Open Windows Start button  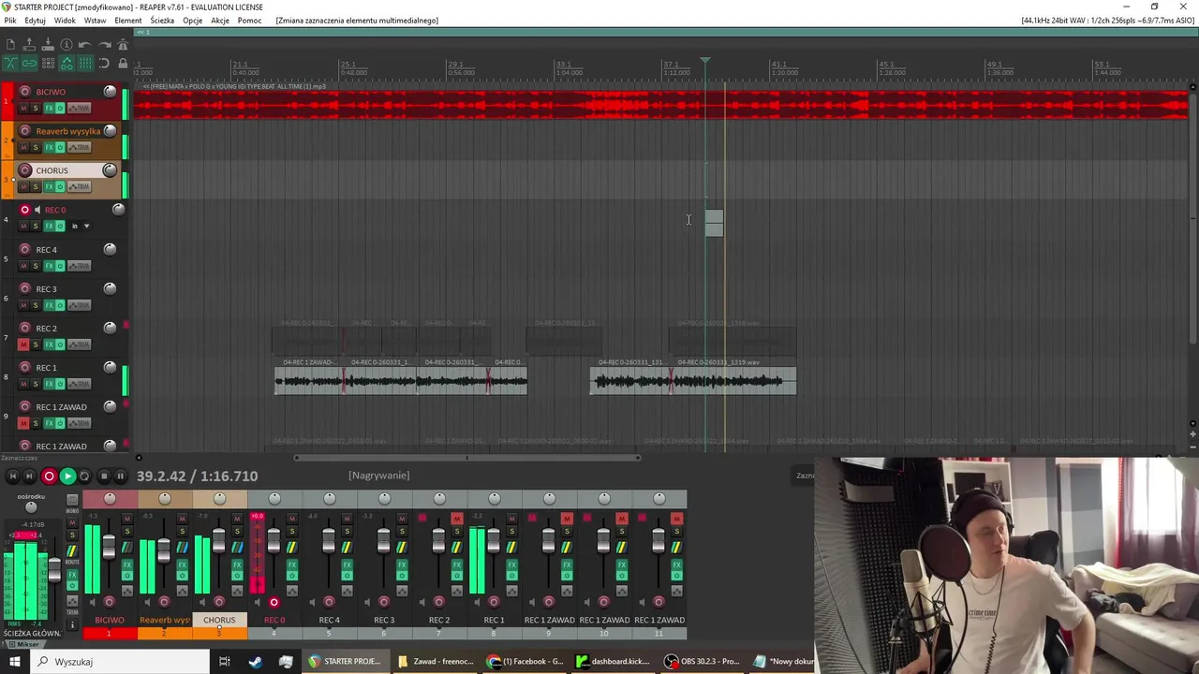click(14, 661)
